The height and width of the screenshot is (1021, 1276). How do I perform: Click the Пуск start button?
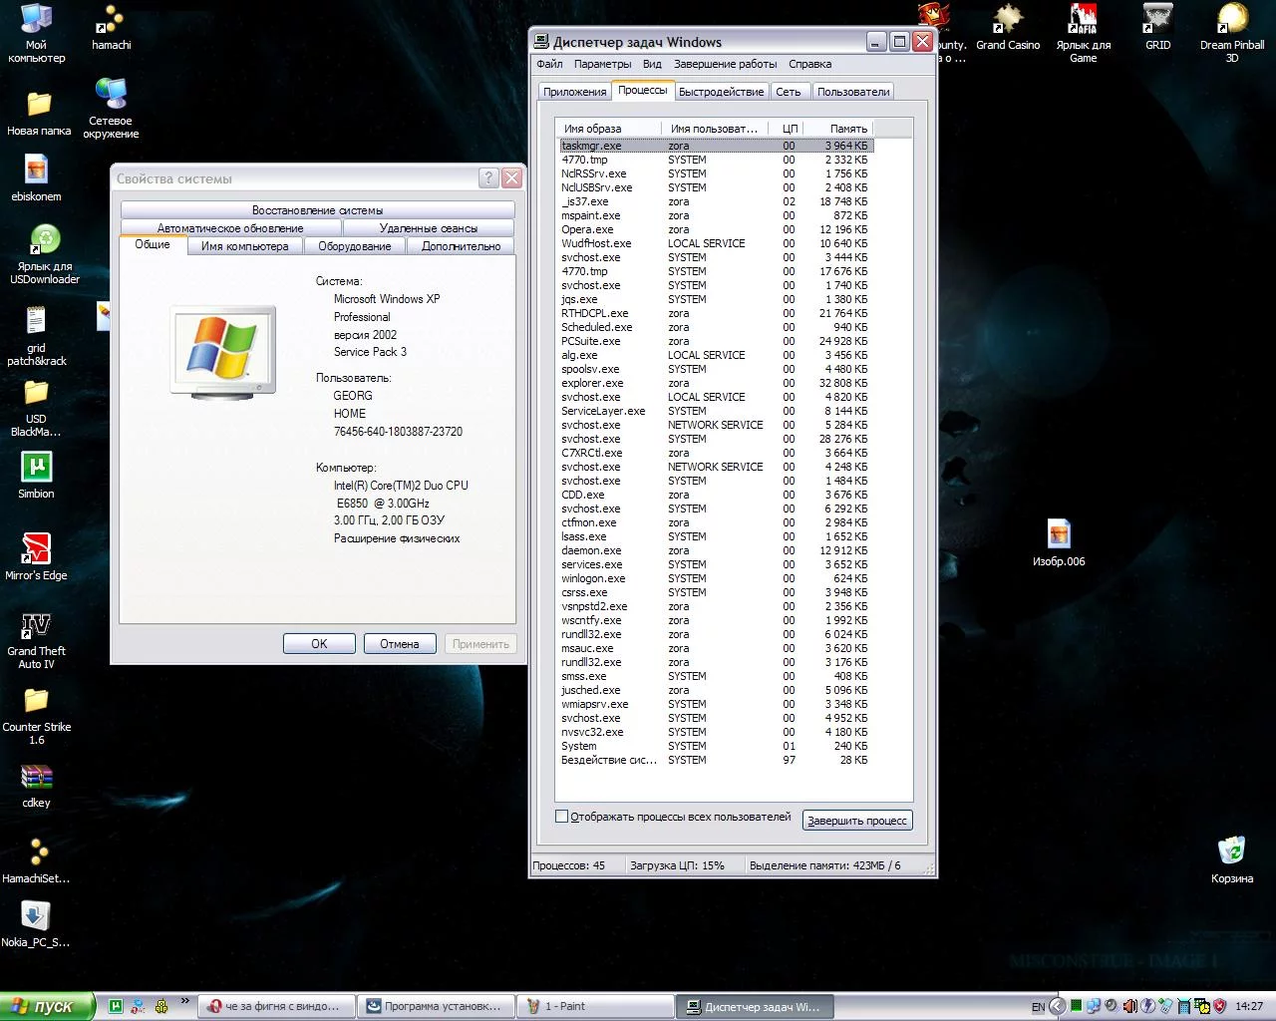pyautogui.click(x=47, y=1006)
